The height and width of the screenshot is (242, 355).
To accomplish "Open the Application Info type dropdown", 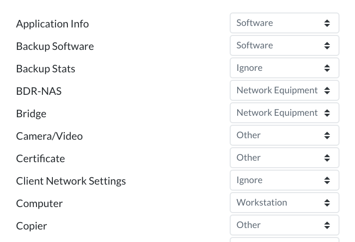I will tap(285, 23).
